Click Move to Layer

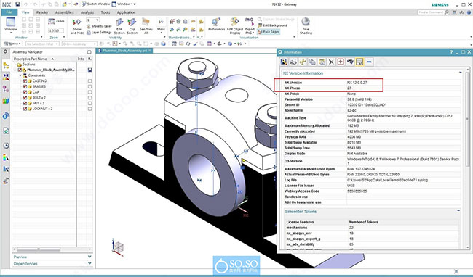(99, 26)
